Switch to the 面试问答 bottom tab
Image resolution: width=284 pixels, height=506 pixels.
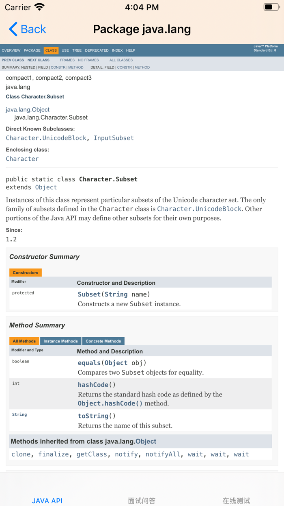click(x=142, y=500)
